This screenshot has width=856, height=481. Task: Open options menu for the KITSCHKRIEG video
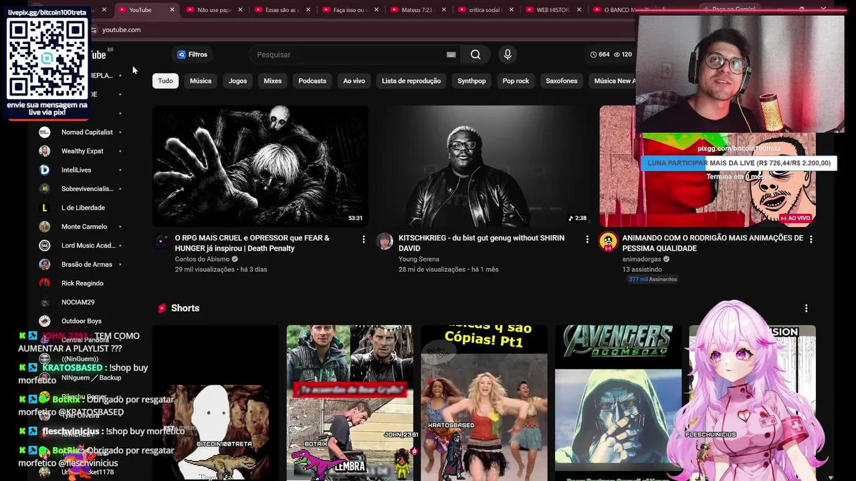(x=587, y=239)
